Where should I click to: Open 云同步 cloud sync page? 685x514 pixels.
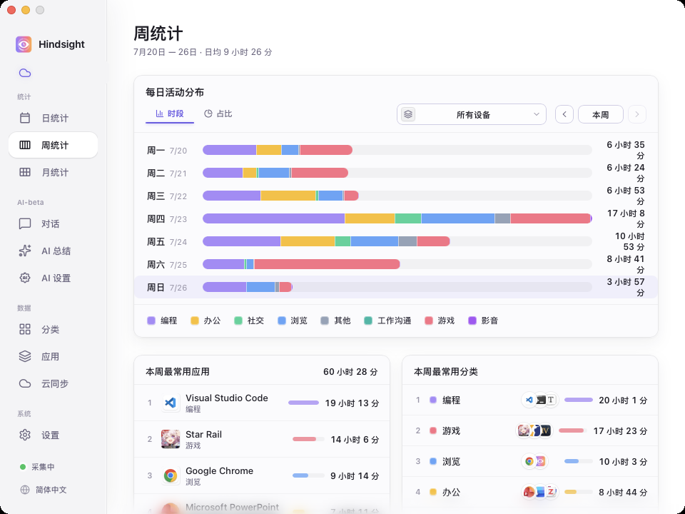[x=53, y=384]
